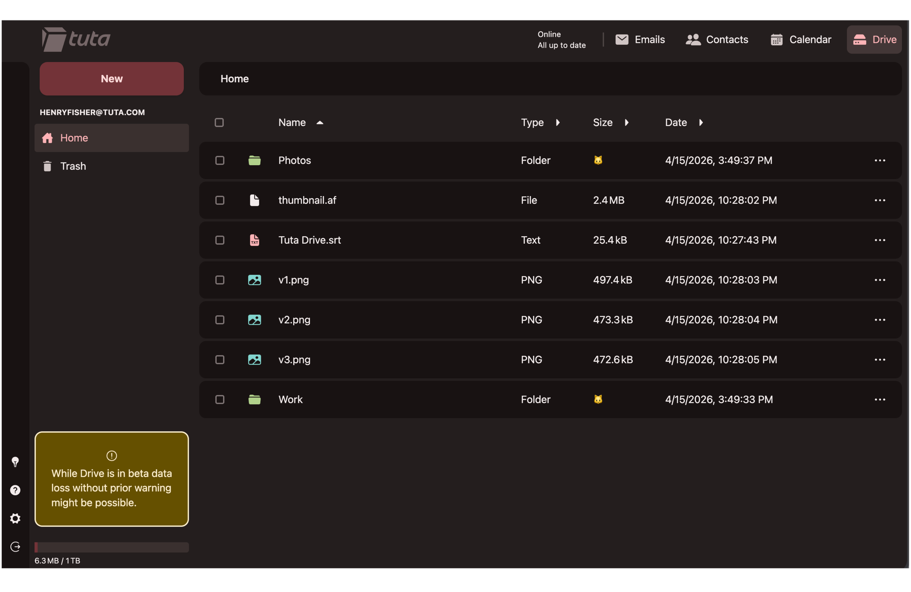Check the select-all checkbox in header

click(x=219, y=122)
